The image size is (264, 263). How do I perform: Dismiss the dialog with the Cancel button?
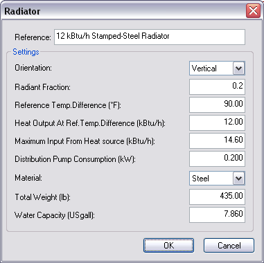pos(229,246)
